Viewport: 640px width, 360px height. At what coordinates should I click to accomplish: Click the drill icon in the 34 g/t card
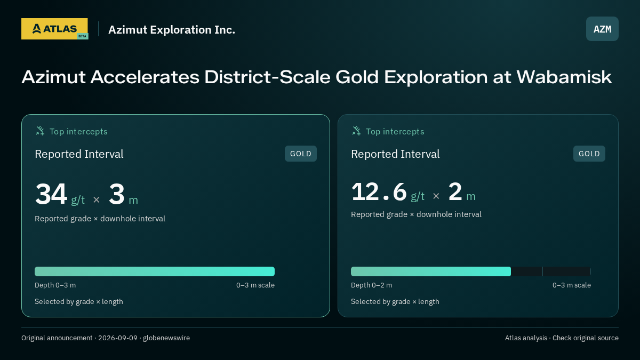(x=40, y=131)
